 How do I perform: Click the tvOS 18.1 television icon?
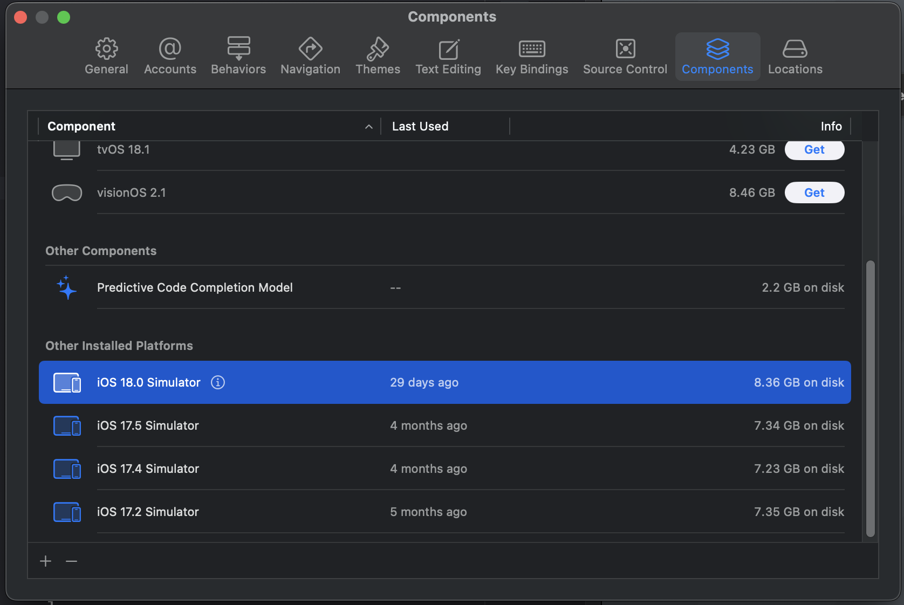coord(67,150)
